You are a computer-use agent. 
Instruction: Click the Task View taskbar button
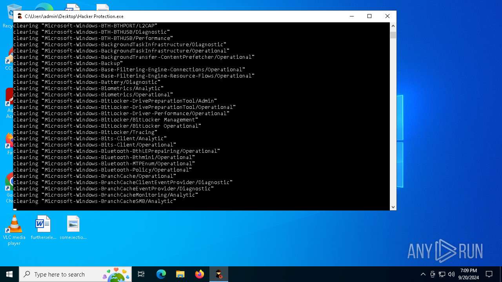click(141, 274)
